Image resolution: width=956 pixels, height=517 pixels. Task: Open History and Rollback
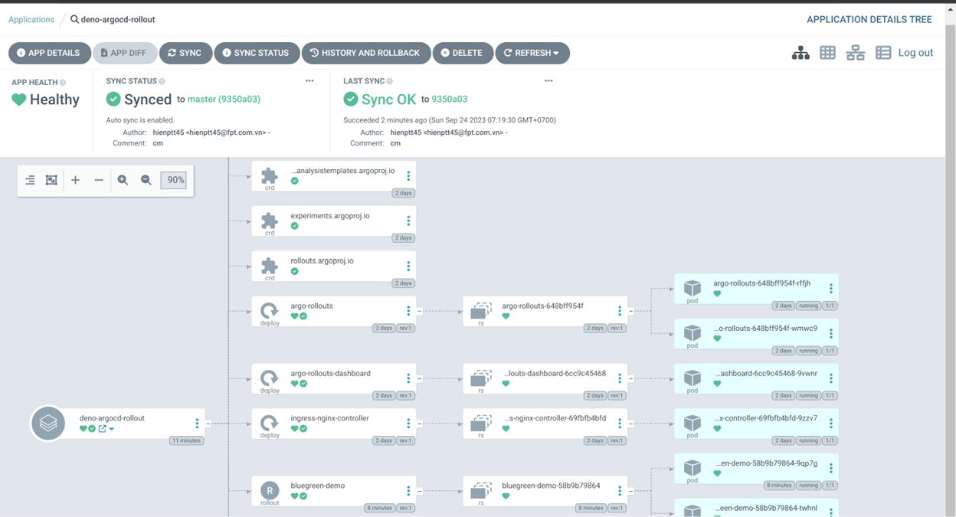365,53
